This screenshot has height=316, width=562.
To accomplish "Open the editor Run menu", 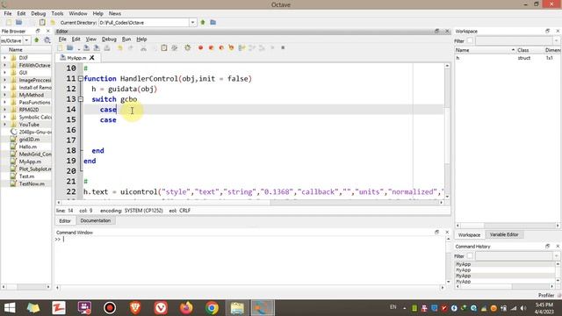I will [126, 39].
